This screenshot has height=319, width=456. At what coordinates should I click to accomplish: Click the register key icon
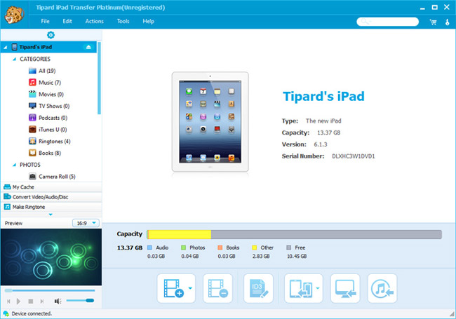[x=448, y=22]
